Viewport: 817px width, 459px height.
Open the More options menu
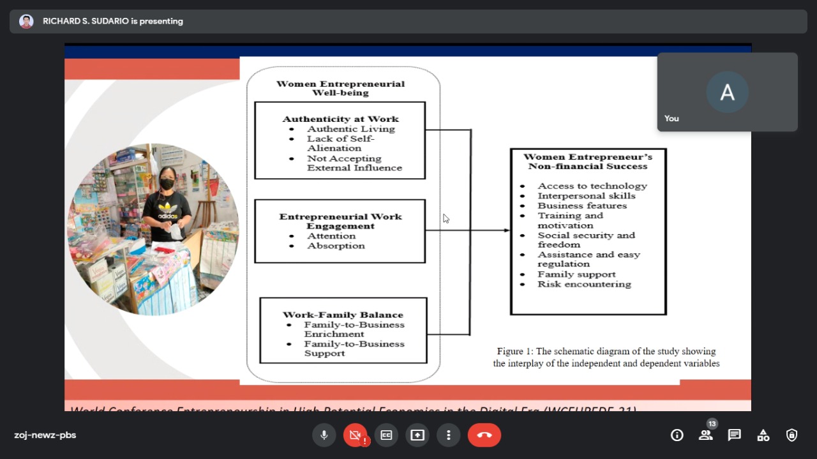point(449,435)
